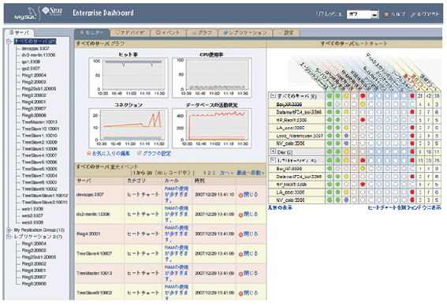Click the logout key icon in the header
Image resolution: width=447 pixels, height=306 pixels.
tap(413, 14)
